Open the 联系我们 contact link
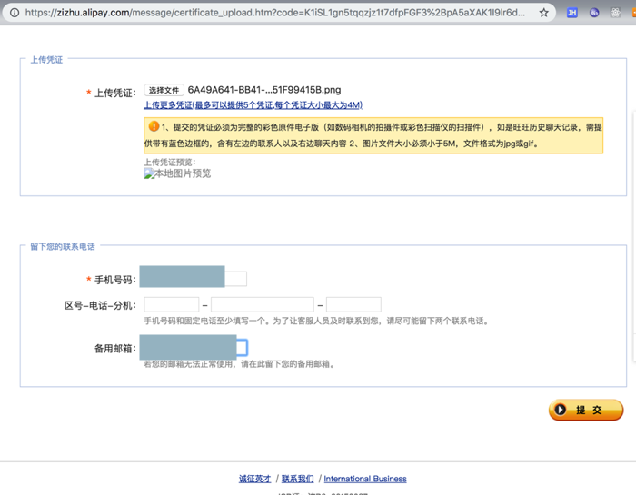The height and width of the screenshot is (495, 636). click(297, 479)
